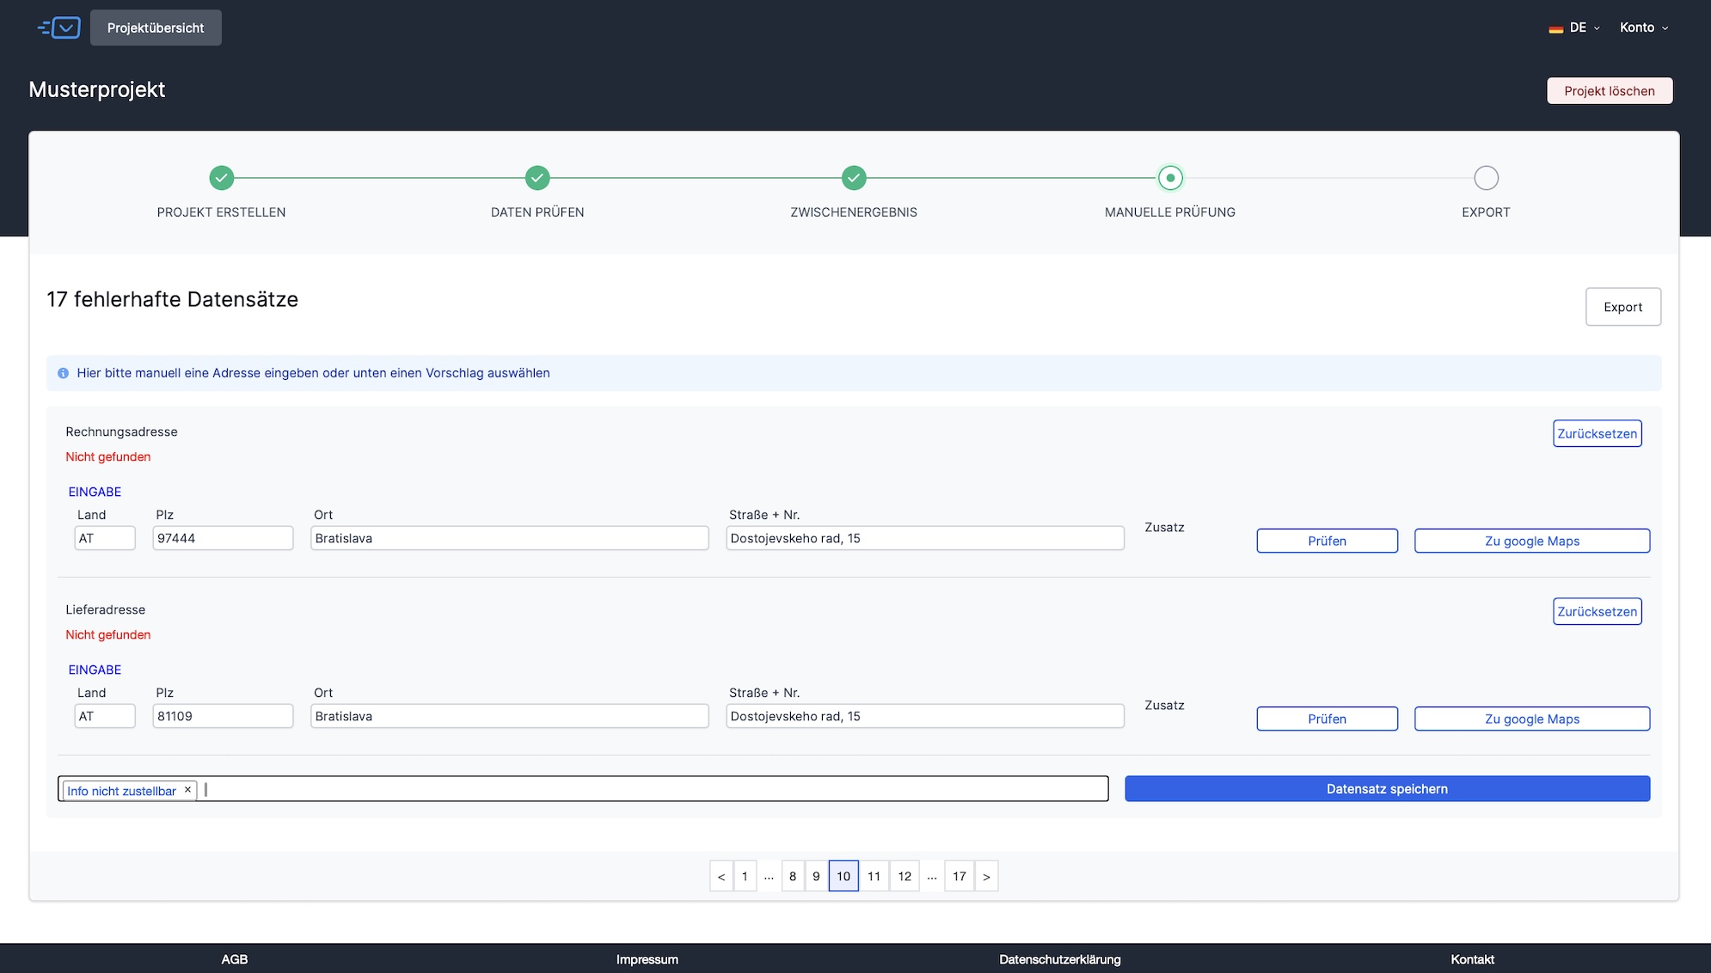The image size is (1711, 973).
Task: Go to page 8
Action: [793, 876]
